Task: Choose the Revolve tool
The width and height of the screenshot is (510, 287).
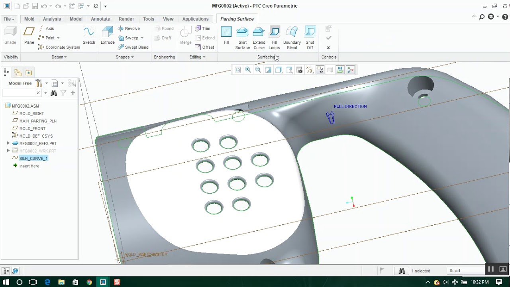Action: point(129,29)
